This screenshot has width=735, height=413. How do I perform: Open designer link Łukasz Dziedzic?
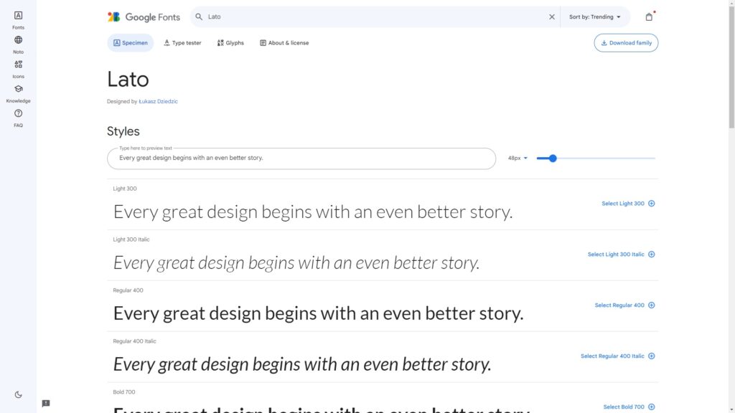pos(158,101)
